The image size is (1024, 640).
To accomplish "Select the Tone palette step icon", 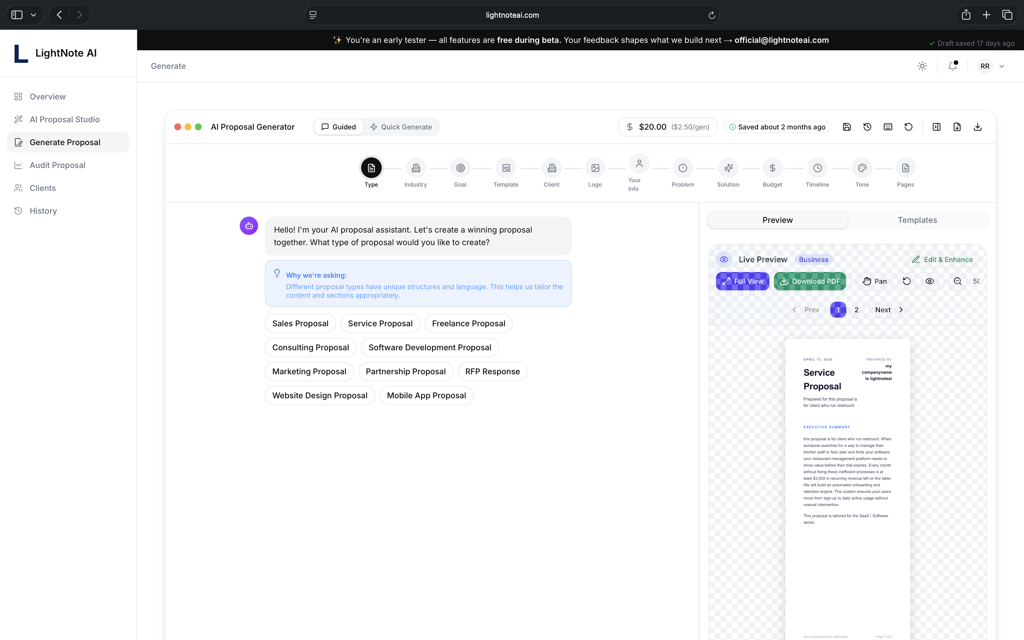I will pyautogui.click(x=862, y=168).
